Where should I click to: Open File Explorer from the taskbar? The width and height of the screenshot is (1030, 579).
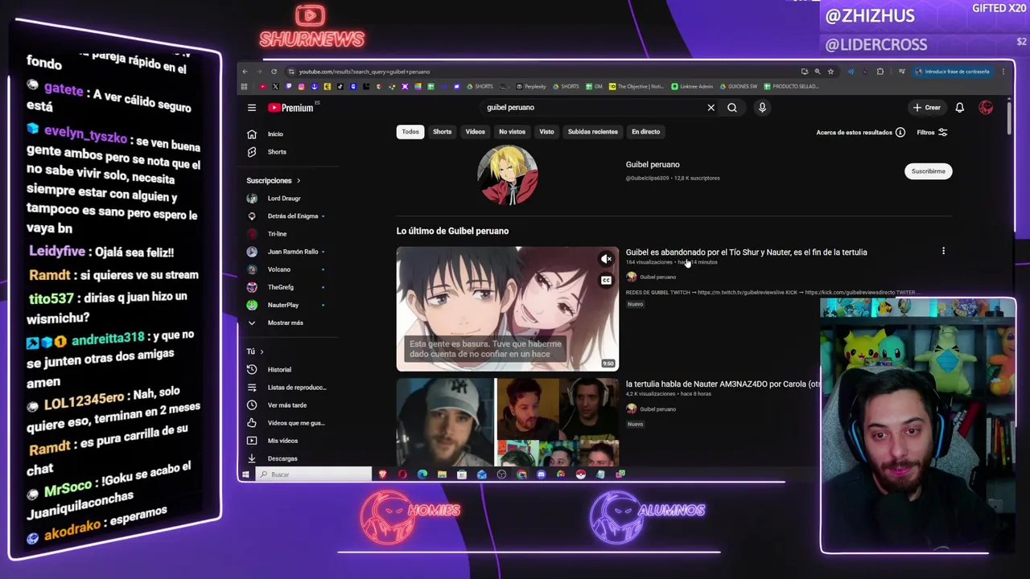click(442, 474)
